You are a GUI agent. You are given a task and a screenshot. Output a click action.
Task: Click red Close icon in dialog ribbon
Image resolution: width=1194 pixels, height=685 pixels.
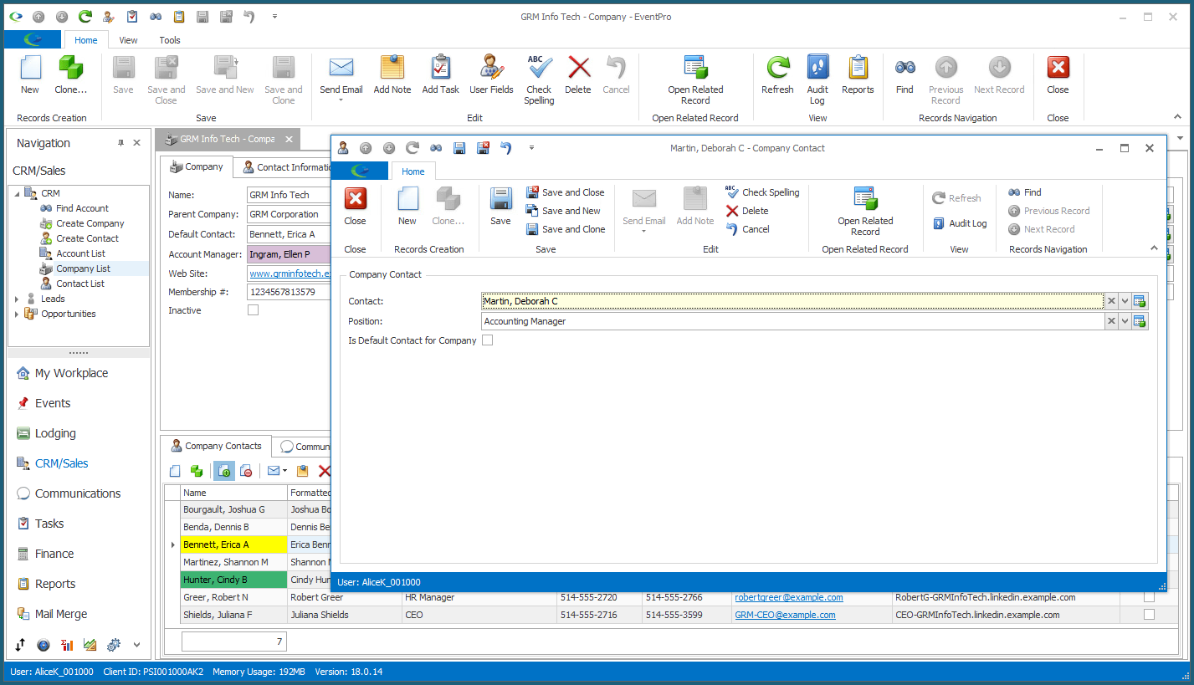356,207
